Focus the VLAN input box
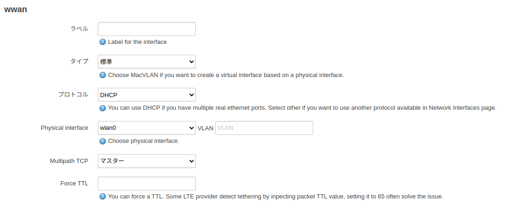This screenshot has height=205, width=510. pyautogui.click(x=264, y=128)
